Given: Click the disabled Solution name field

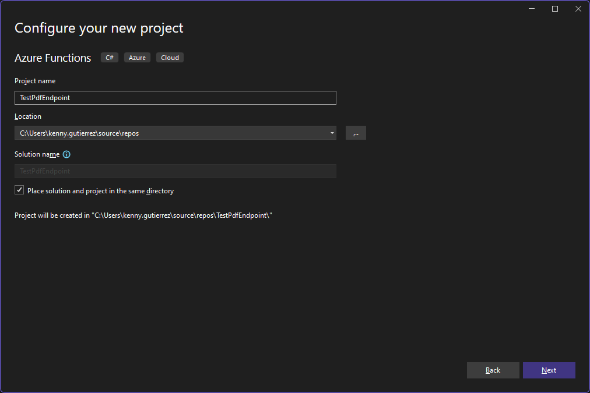Looking at the screenshot, I should tap(175, 171).
